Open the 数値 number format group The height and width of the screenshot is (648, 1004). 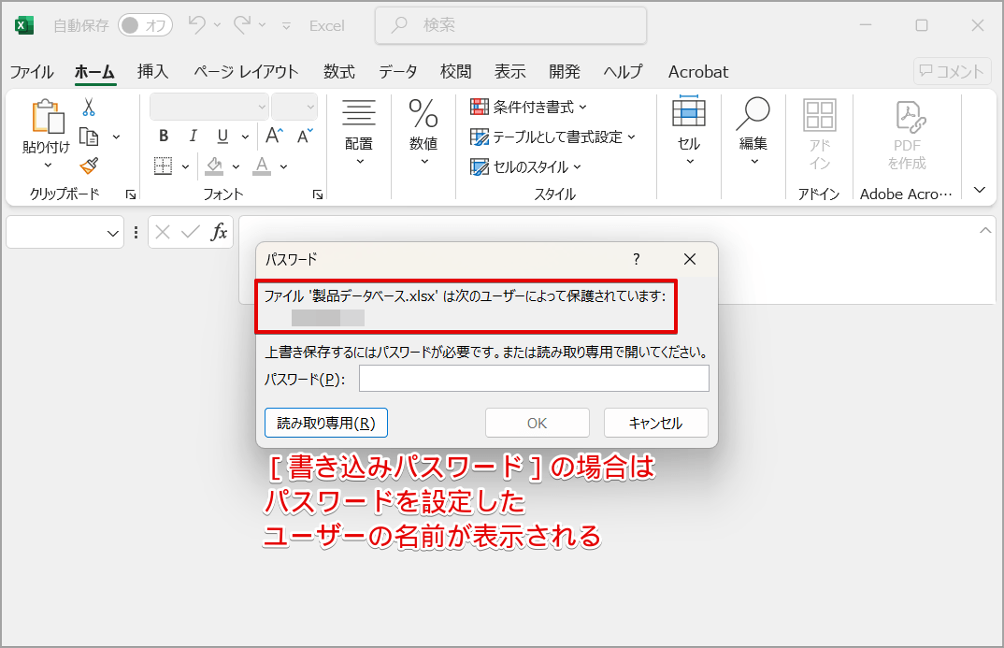point(423,133)
